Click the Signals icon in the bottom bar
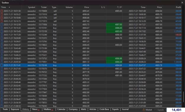 tap(155, 110)
